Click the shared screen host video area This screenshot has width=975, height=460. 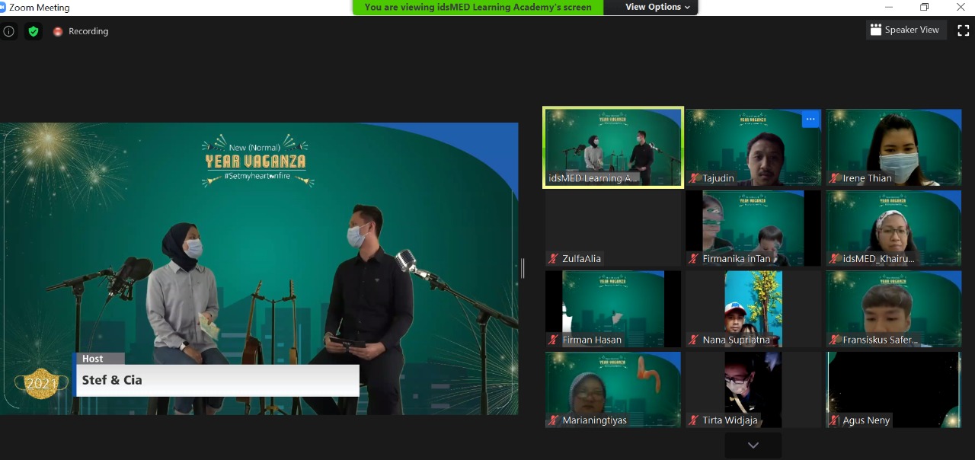(259, 268)
